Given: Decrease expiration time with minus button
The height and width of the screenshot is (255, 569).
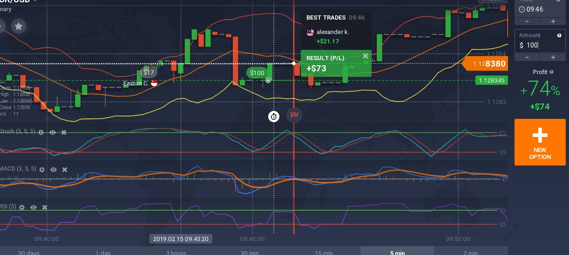Looking at the screenshot, I should coord(527,21).
